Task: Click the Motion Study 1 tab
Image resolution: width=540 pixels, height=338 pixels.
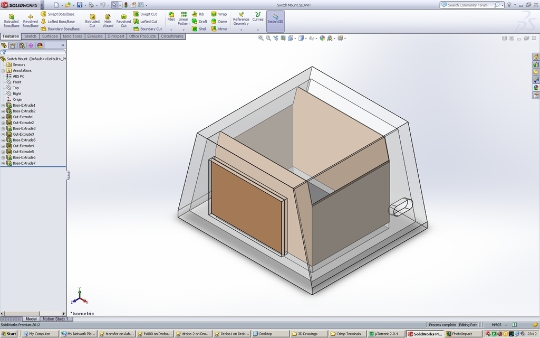Action: tap(55, 318)
